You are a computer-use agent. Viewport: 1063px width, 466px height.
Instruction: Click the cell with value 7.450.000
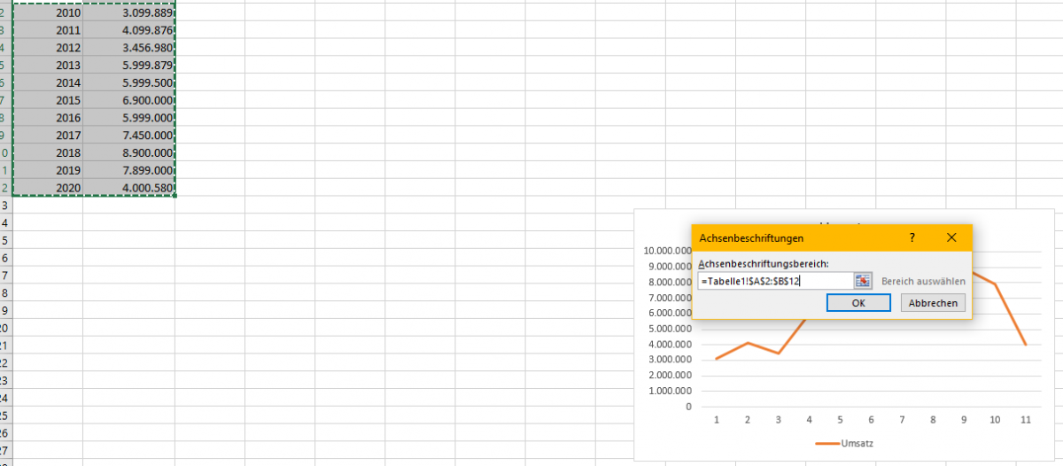pyautogui.click(x=129, y=136)
